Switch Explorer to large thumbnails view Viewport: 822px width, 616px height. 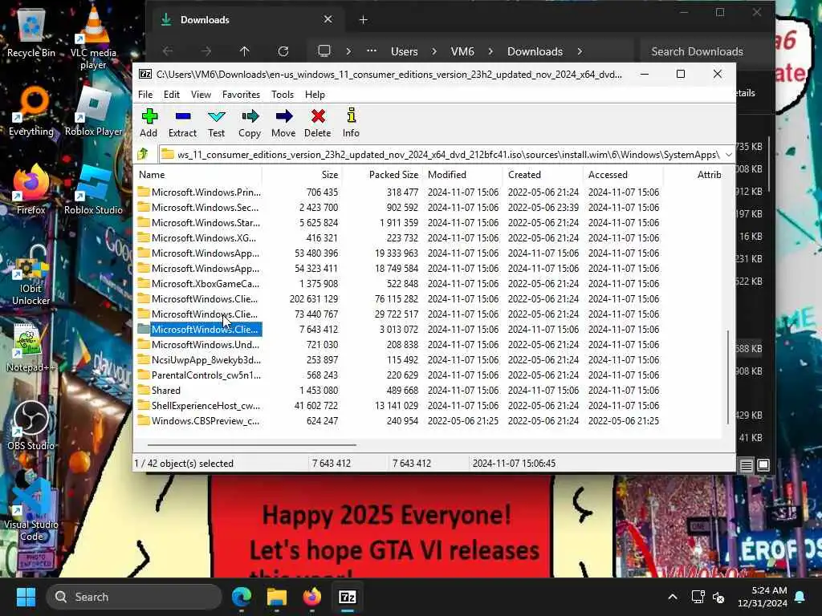[x=763, y=465]
